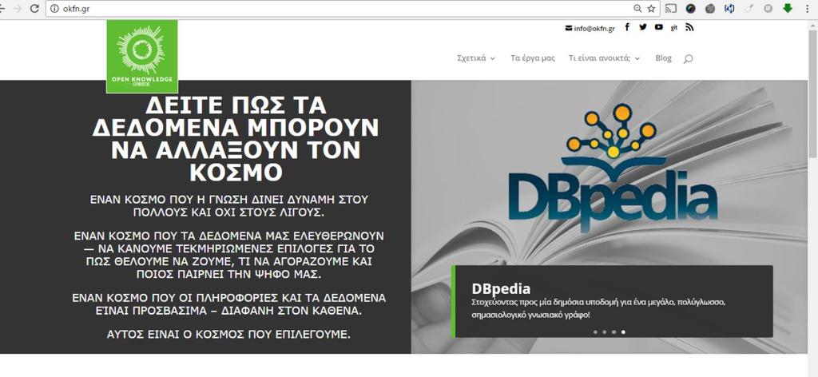The image size is (818, 377).
Task: Open the Τα έργα μας menu item
Action: [x=533, y=58]
